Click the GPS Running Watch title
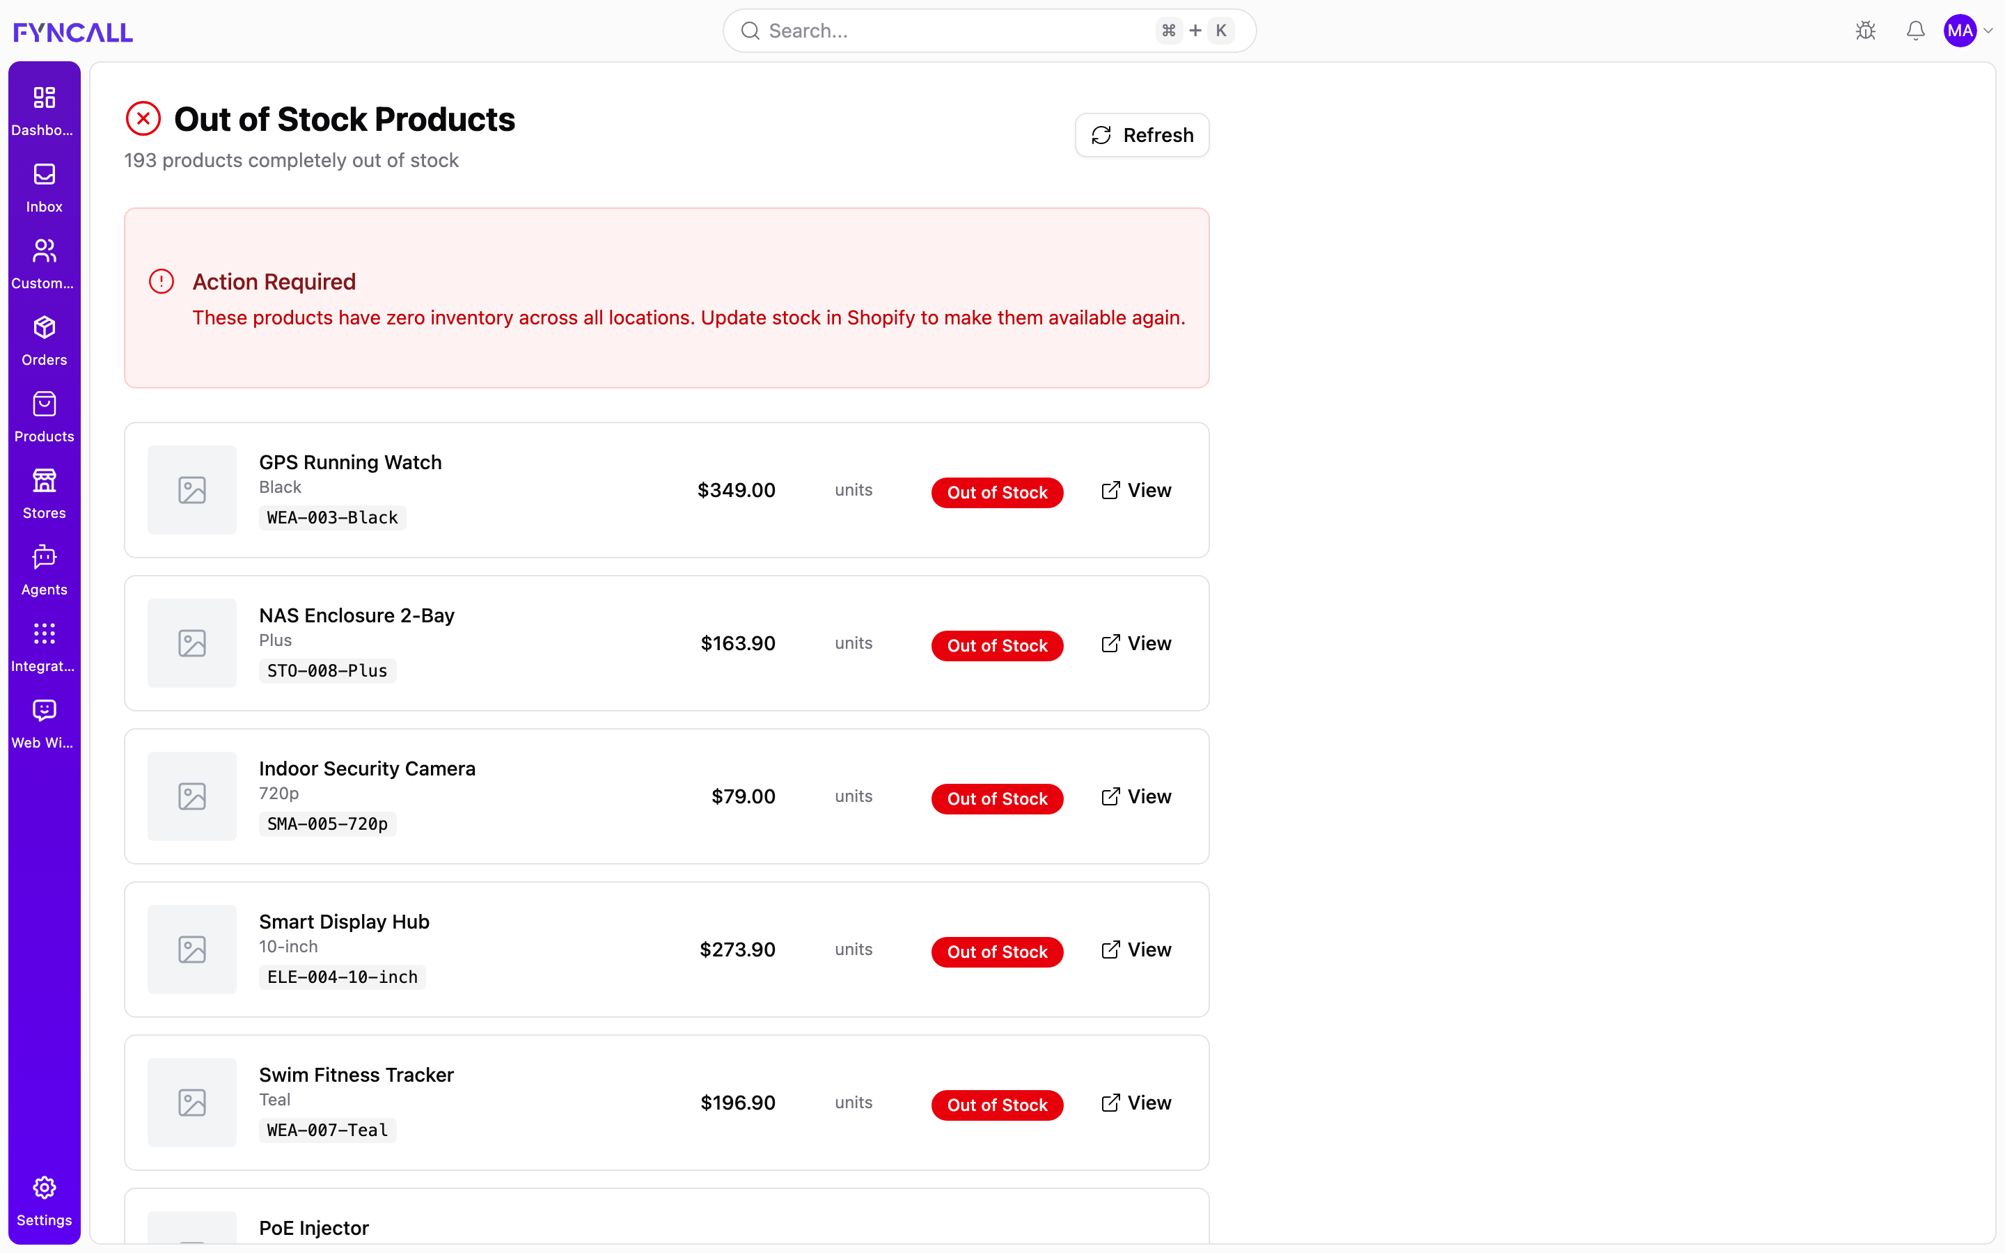The height and width of the screenshot is (1253, 2005). point(350,462)
